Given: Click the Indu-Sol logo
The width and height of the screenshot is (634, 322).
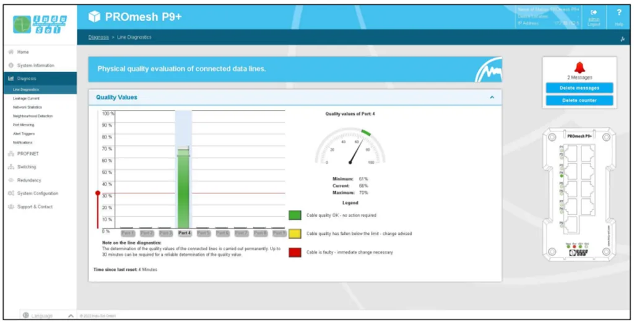Looking at the screenshot, I should [40, 24].
